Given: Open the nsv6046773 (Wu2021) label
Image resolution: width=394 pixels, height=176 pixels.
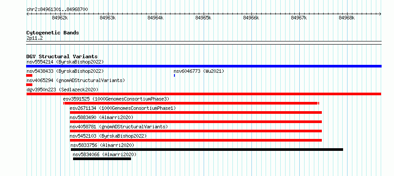Looking at the screenshot, I should tap(199, 71).
